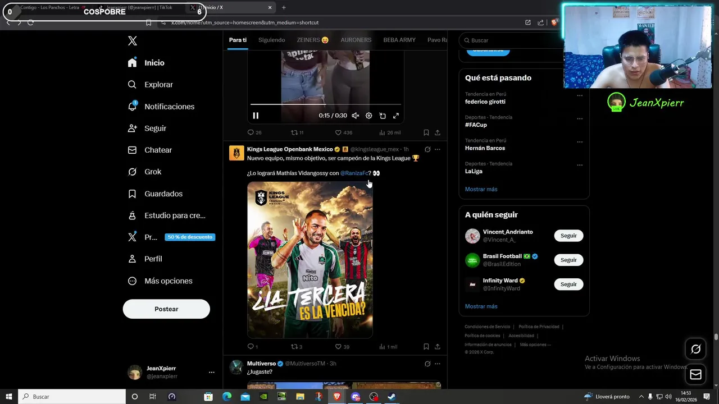Expand video to fullscreen
The height and width of the screenshot is (404, 719).
click(396, 116)
